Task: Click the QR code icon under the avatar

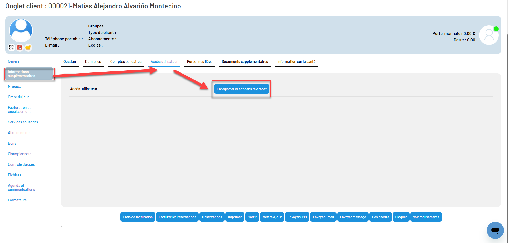Action: 11,47
